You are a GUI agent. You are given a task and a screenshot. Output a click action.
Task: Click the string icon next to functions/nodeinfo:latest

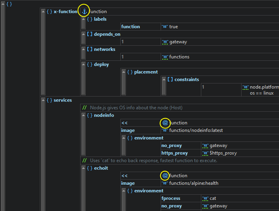(165, 131)
